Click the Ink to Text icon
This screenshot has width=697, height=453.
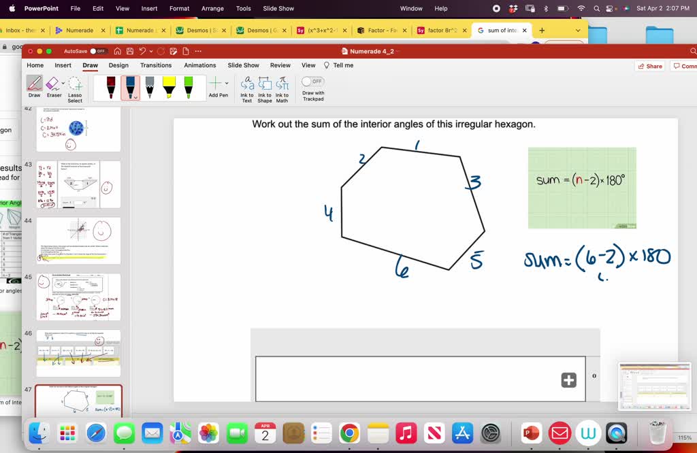pyautogui.click(x=247, y=88)
